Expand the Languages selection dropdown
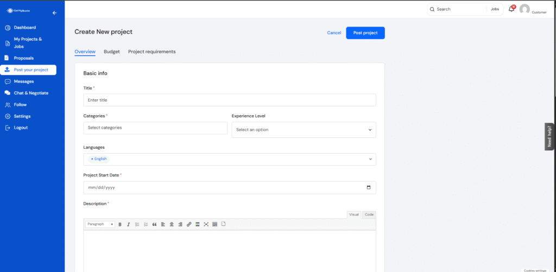Image resolution: width=556 pixels, height=272 pixels. point(370,159)
